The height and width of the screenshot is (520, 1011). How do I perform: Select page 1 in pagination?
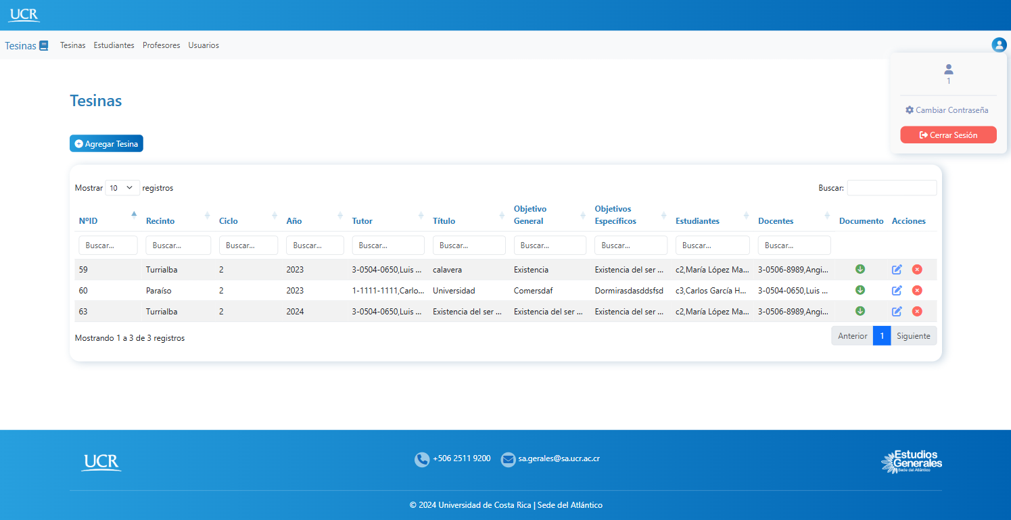pos(882,336)
